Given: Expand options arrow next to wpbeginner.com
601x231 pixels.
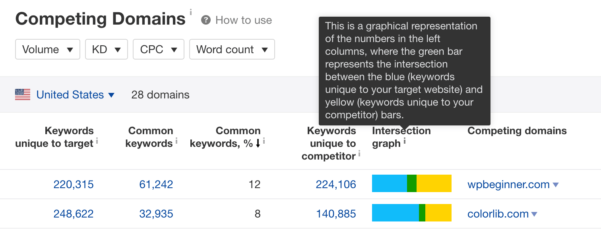Looking at the screenshot, I should [555, 185].
